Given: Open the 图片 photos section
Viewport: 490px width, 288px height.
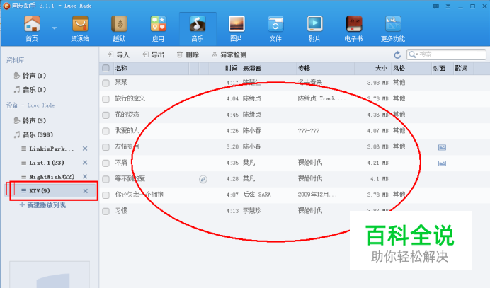Looking at the screenshot, I should pyautogui.click(x=237, y=29).
